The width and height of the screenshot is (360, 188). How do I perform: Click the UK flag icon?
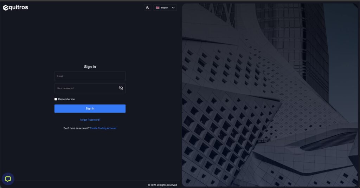click(157, 8)
